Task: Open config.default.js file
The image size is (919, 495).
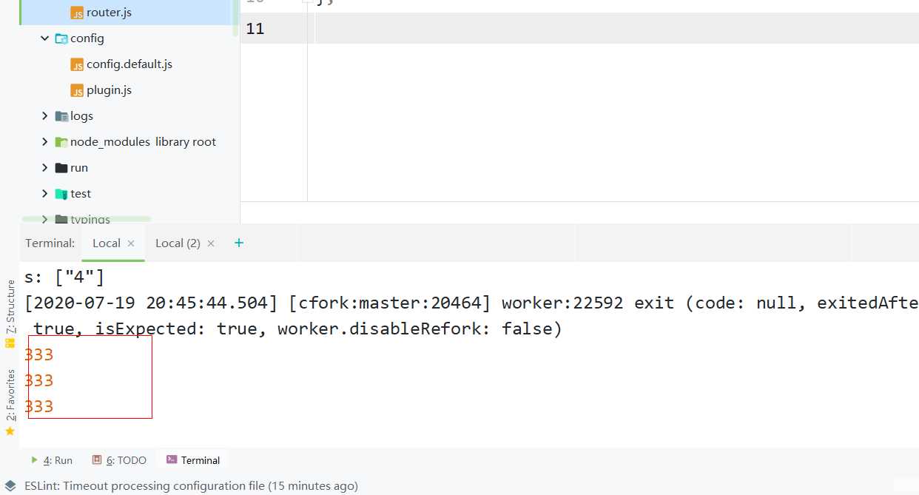Action: (129, 64)
